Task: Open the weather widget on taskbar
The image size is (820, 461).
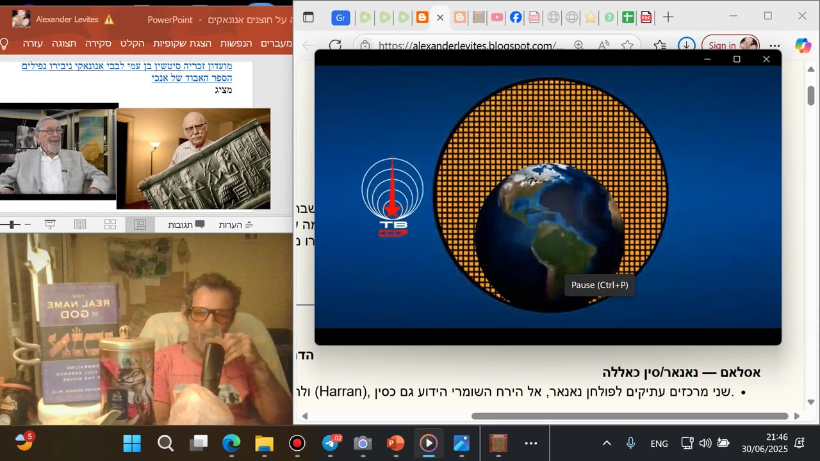Action: pos(24,442)
